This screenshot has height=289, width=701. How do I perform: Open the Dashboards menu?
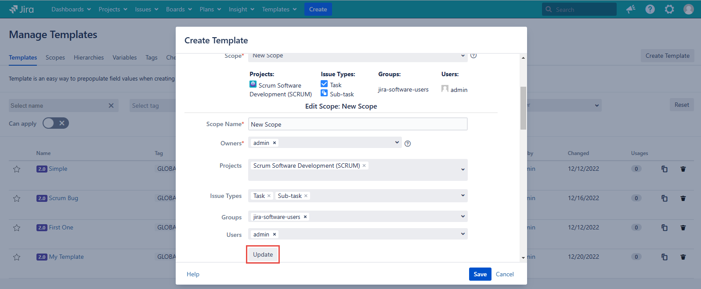(x=71, y=9)
